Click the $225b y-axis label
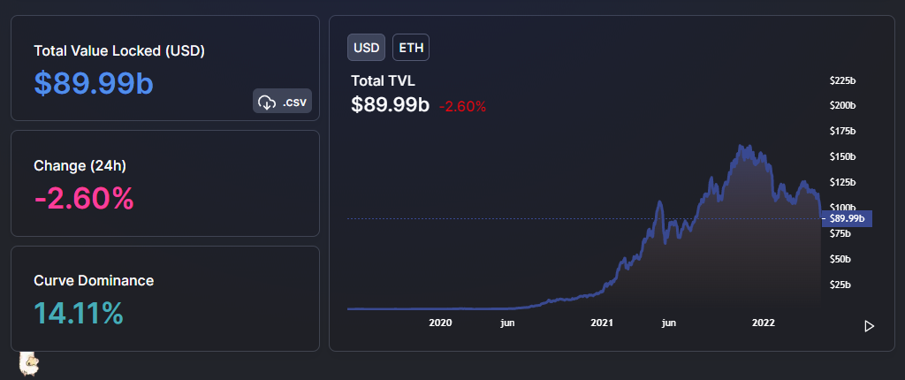Image resolution: width=905 pixels, height=380 pixels. (842, 80)
